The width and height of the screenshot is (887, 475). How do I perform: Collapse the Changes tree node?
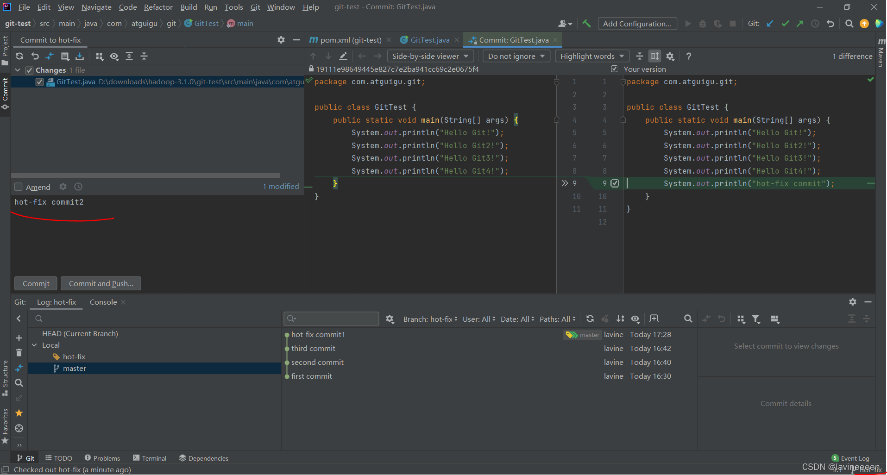click(18, 70)
